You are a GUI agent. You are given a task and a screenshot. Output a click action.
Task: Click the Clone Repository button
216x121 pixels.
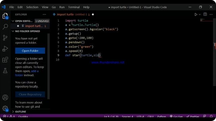30,94
